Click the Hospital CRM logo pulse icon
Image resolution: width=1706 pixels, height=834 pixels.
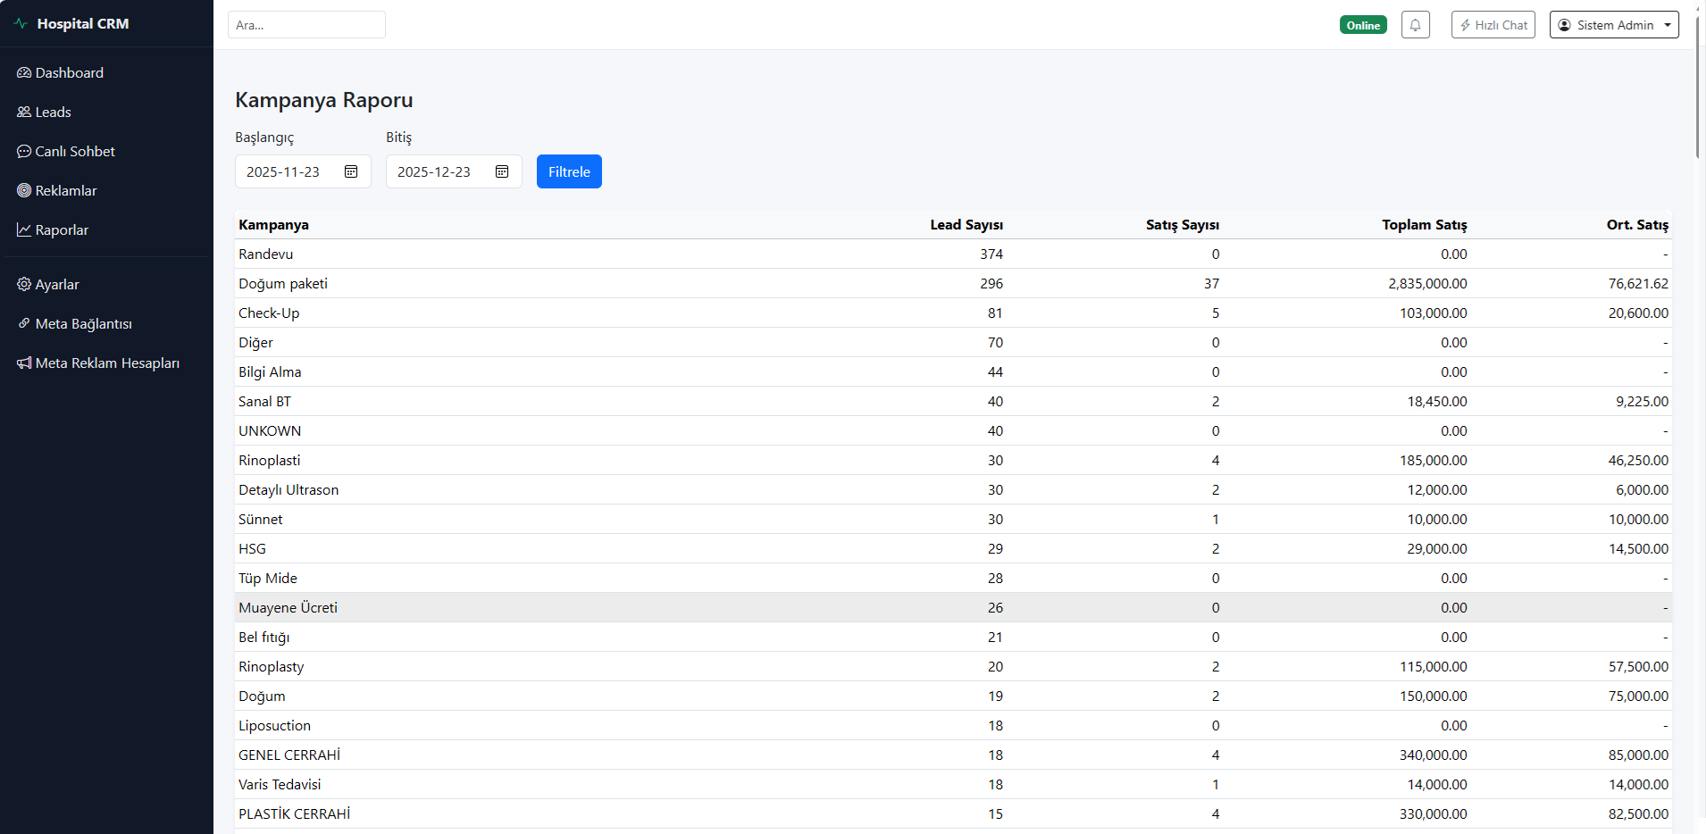point(21,24)
